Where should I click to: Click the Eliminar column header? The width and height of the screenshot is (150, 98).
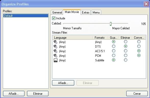[126, 38]
